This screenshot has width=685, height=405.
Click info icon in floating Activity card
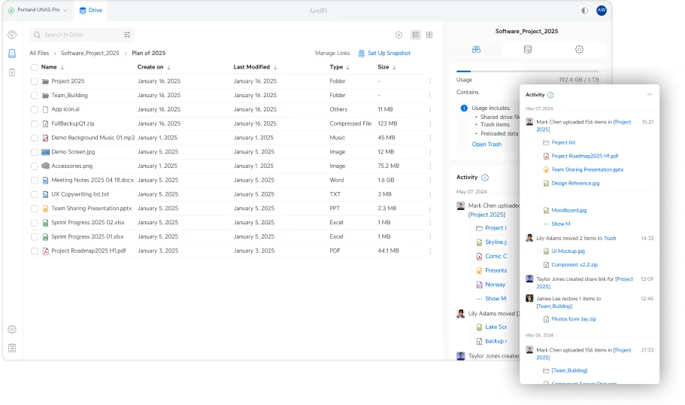[x=550, y=95]
